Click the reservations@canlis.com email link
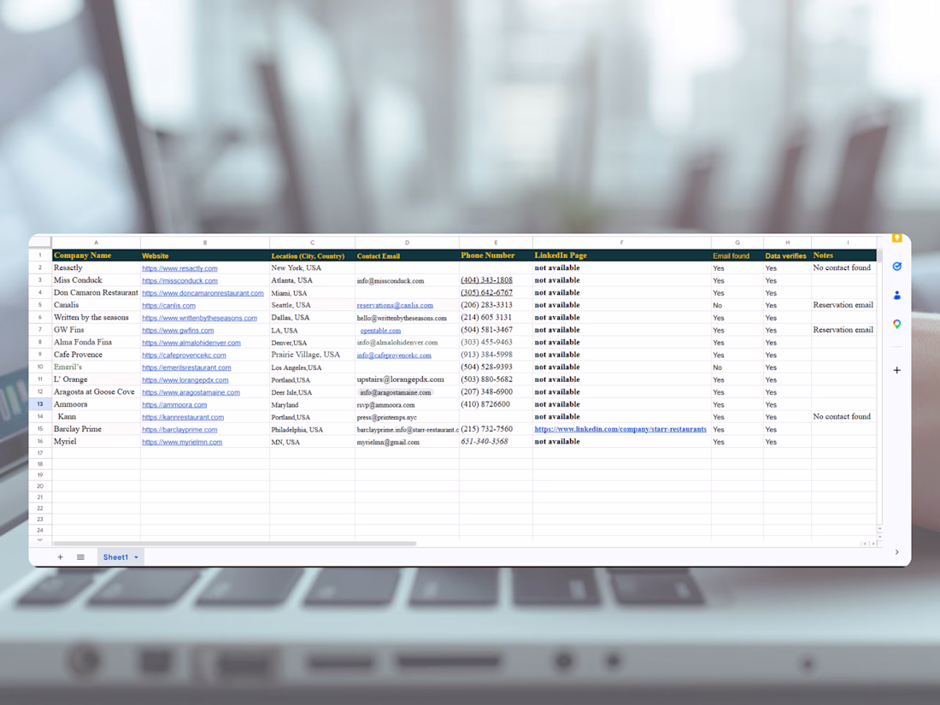940x705 pixels. pos(395,305)
